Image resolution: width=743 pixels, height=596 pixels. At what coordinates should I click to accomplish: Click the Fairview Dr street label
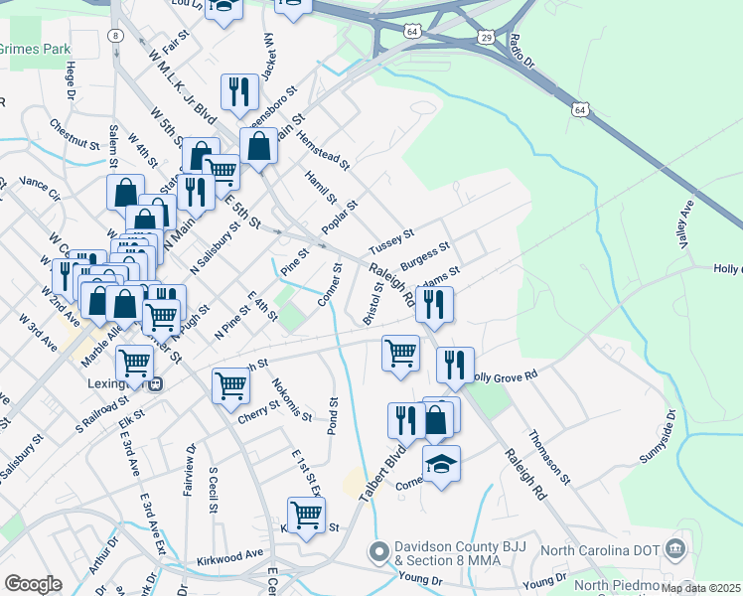189,470
